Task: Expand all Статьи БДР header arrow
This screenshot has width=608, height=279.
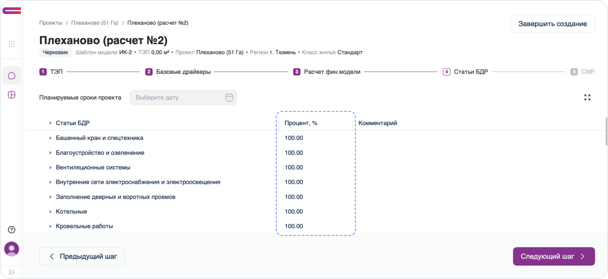Action: click(50, 123)
